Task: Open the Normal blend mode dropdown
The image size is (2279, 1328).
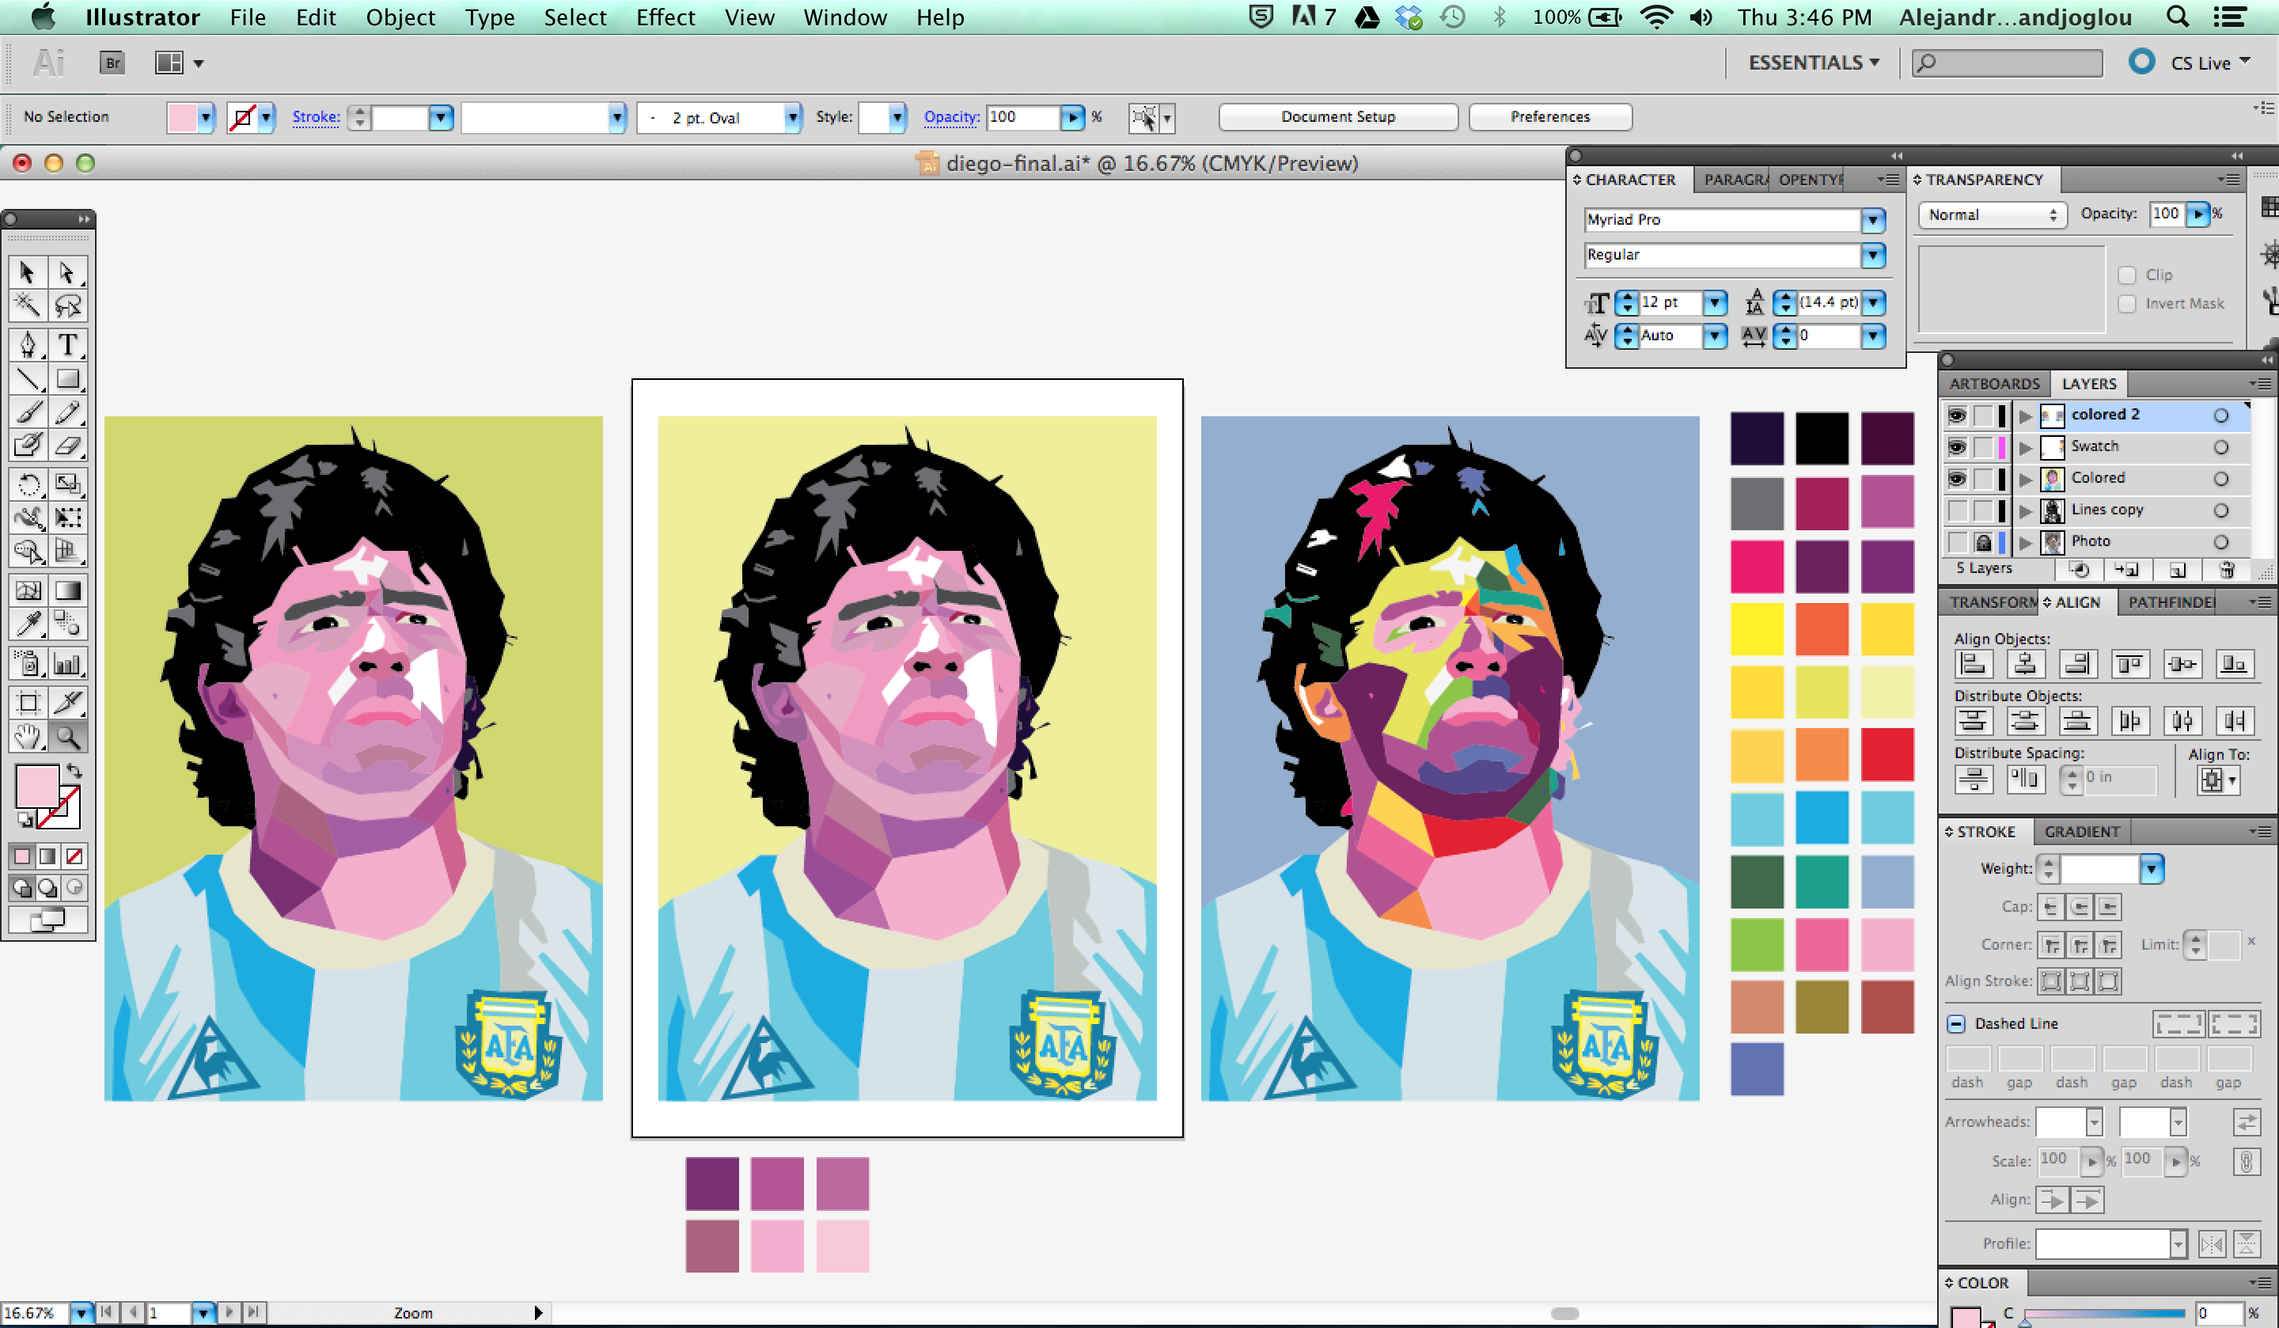Action: pyautogui.click(x=1993, y=214)
